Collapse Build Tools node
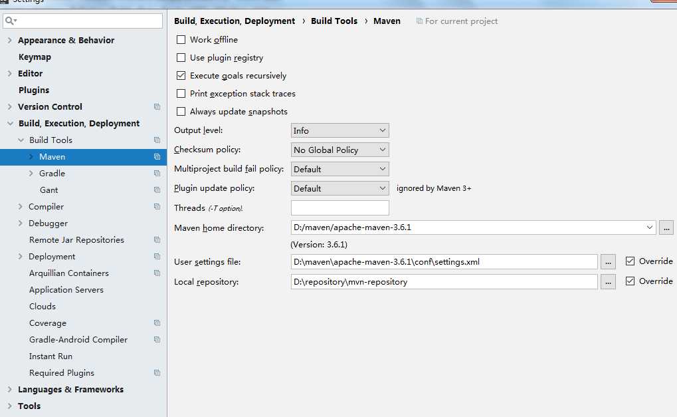Viewport: 677px width, 417px height. pyautogui.click(x=21, y=140)
